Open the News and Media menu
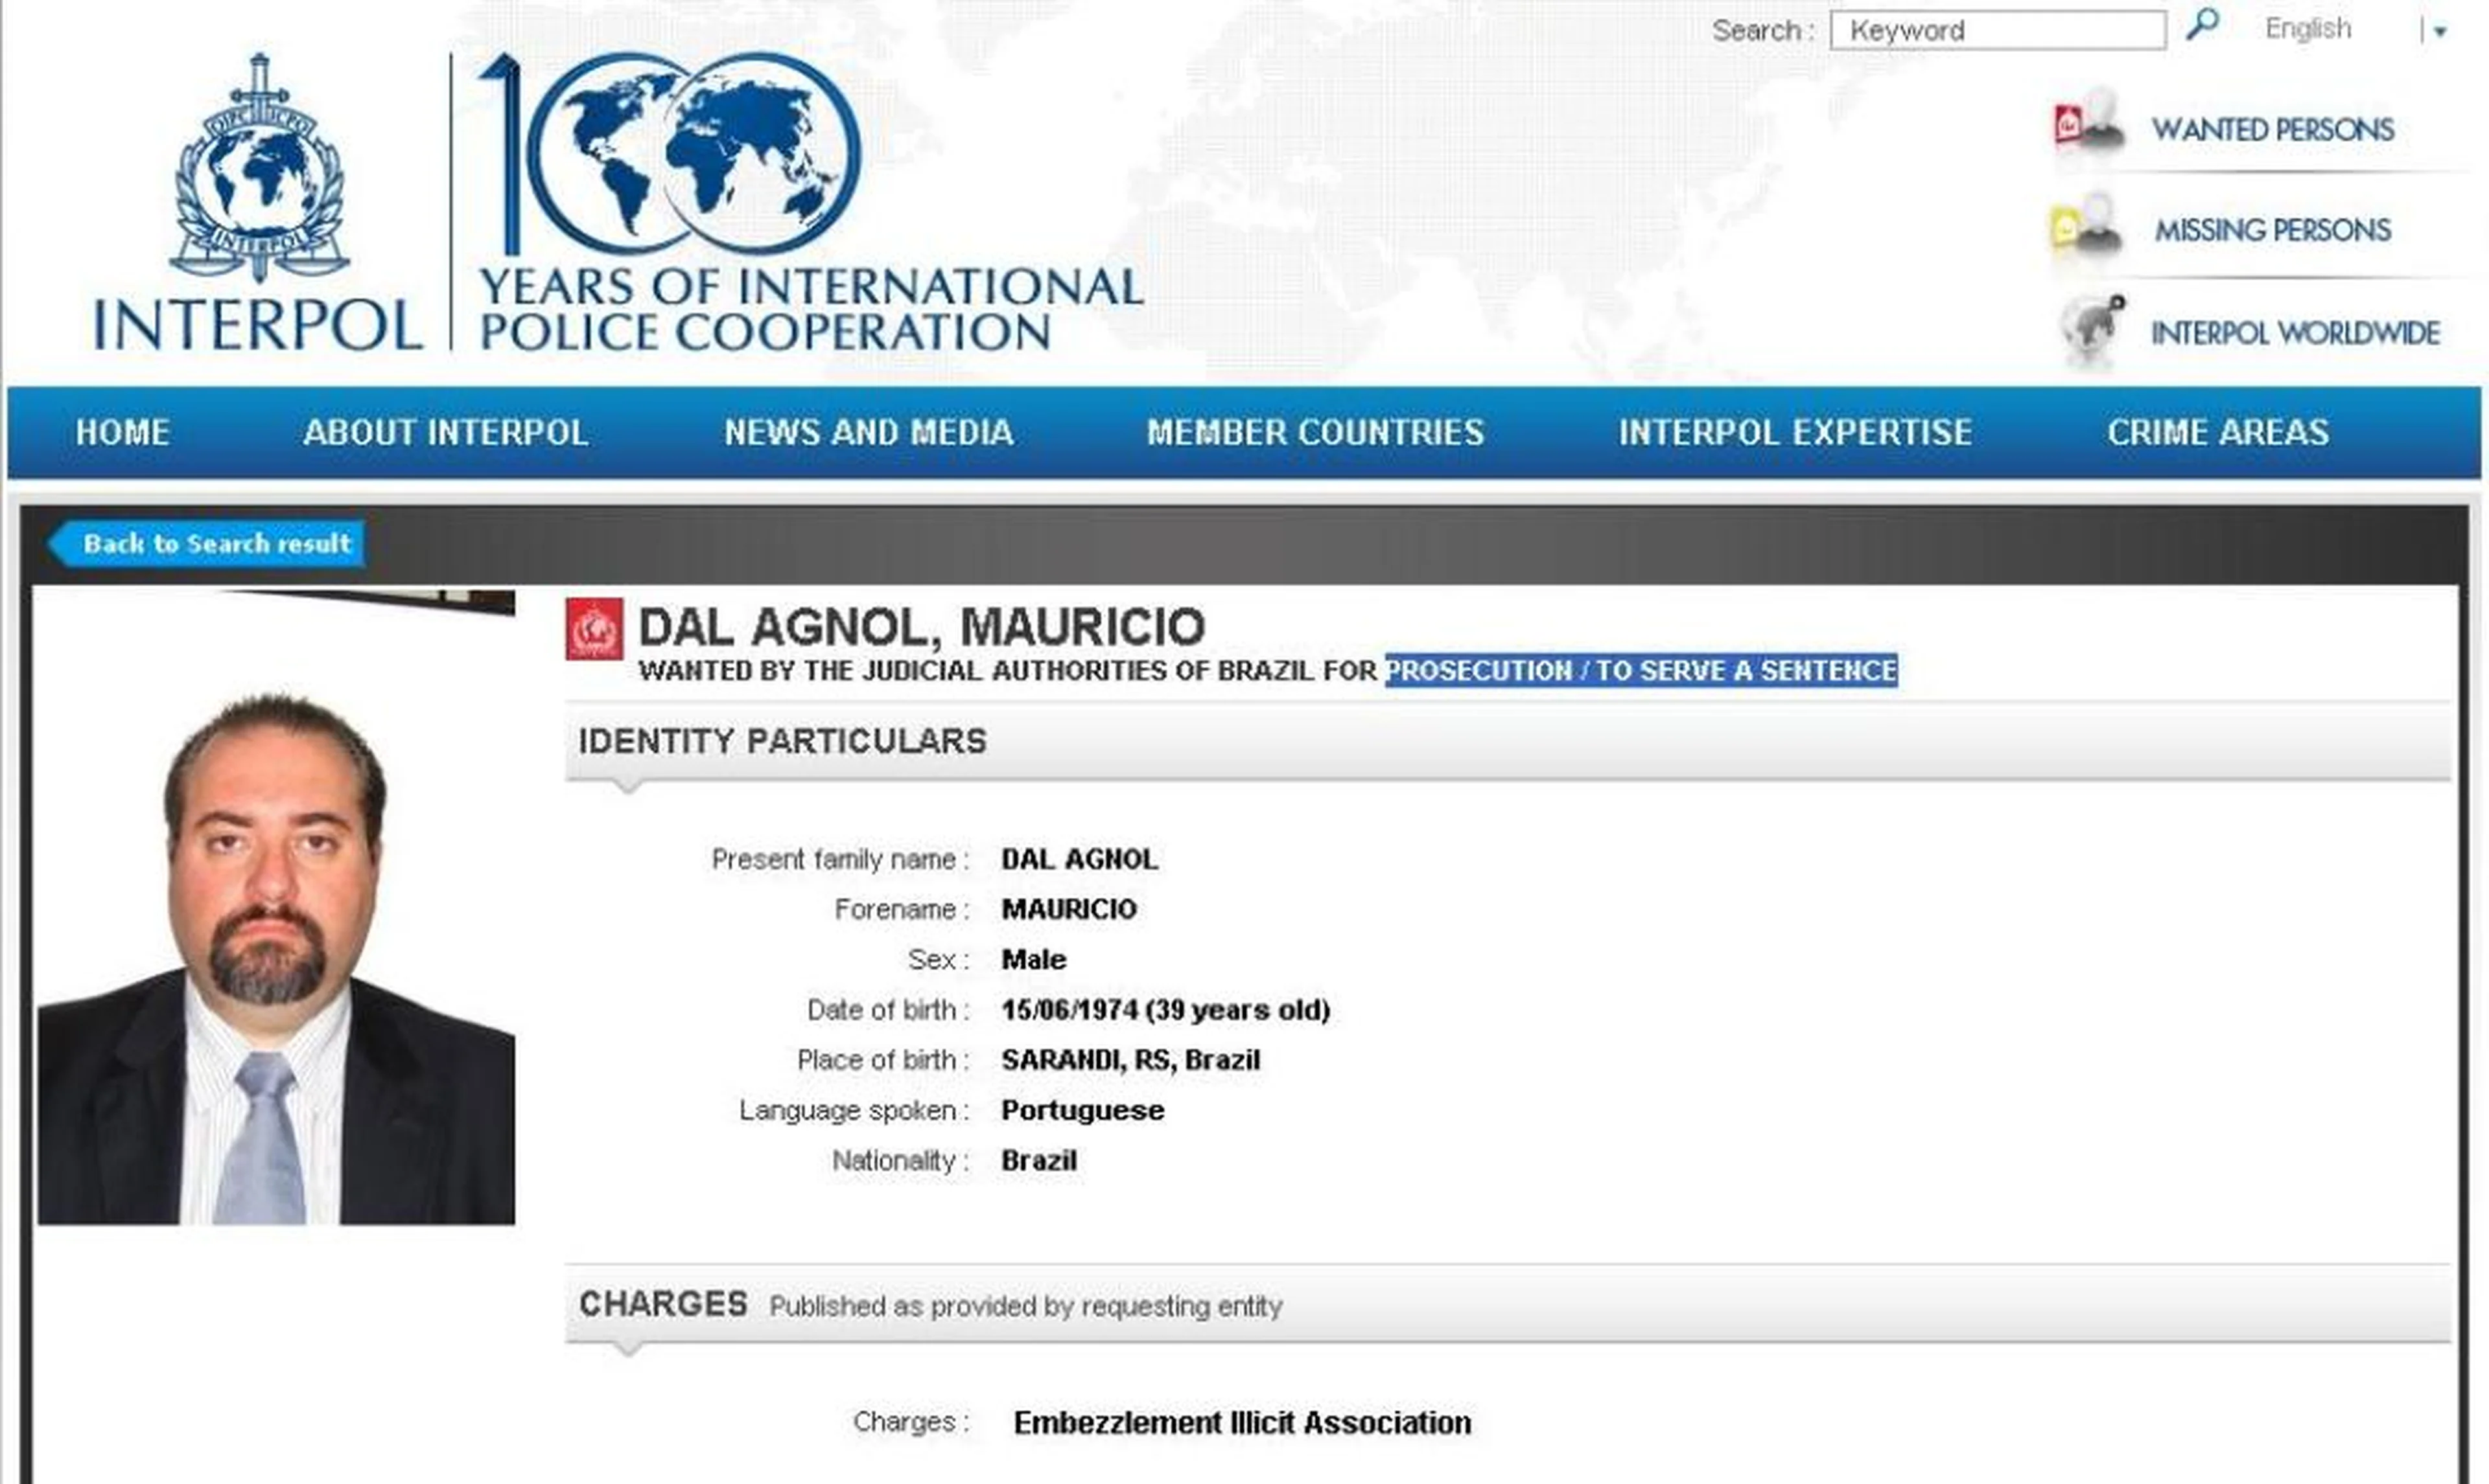 pyautogui.click(x=869, y=432)
